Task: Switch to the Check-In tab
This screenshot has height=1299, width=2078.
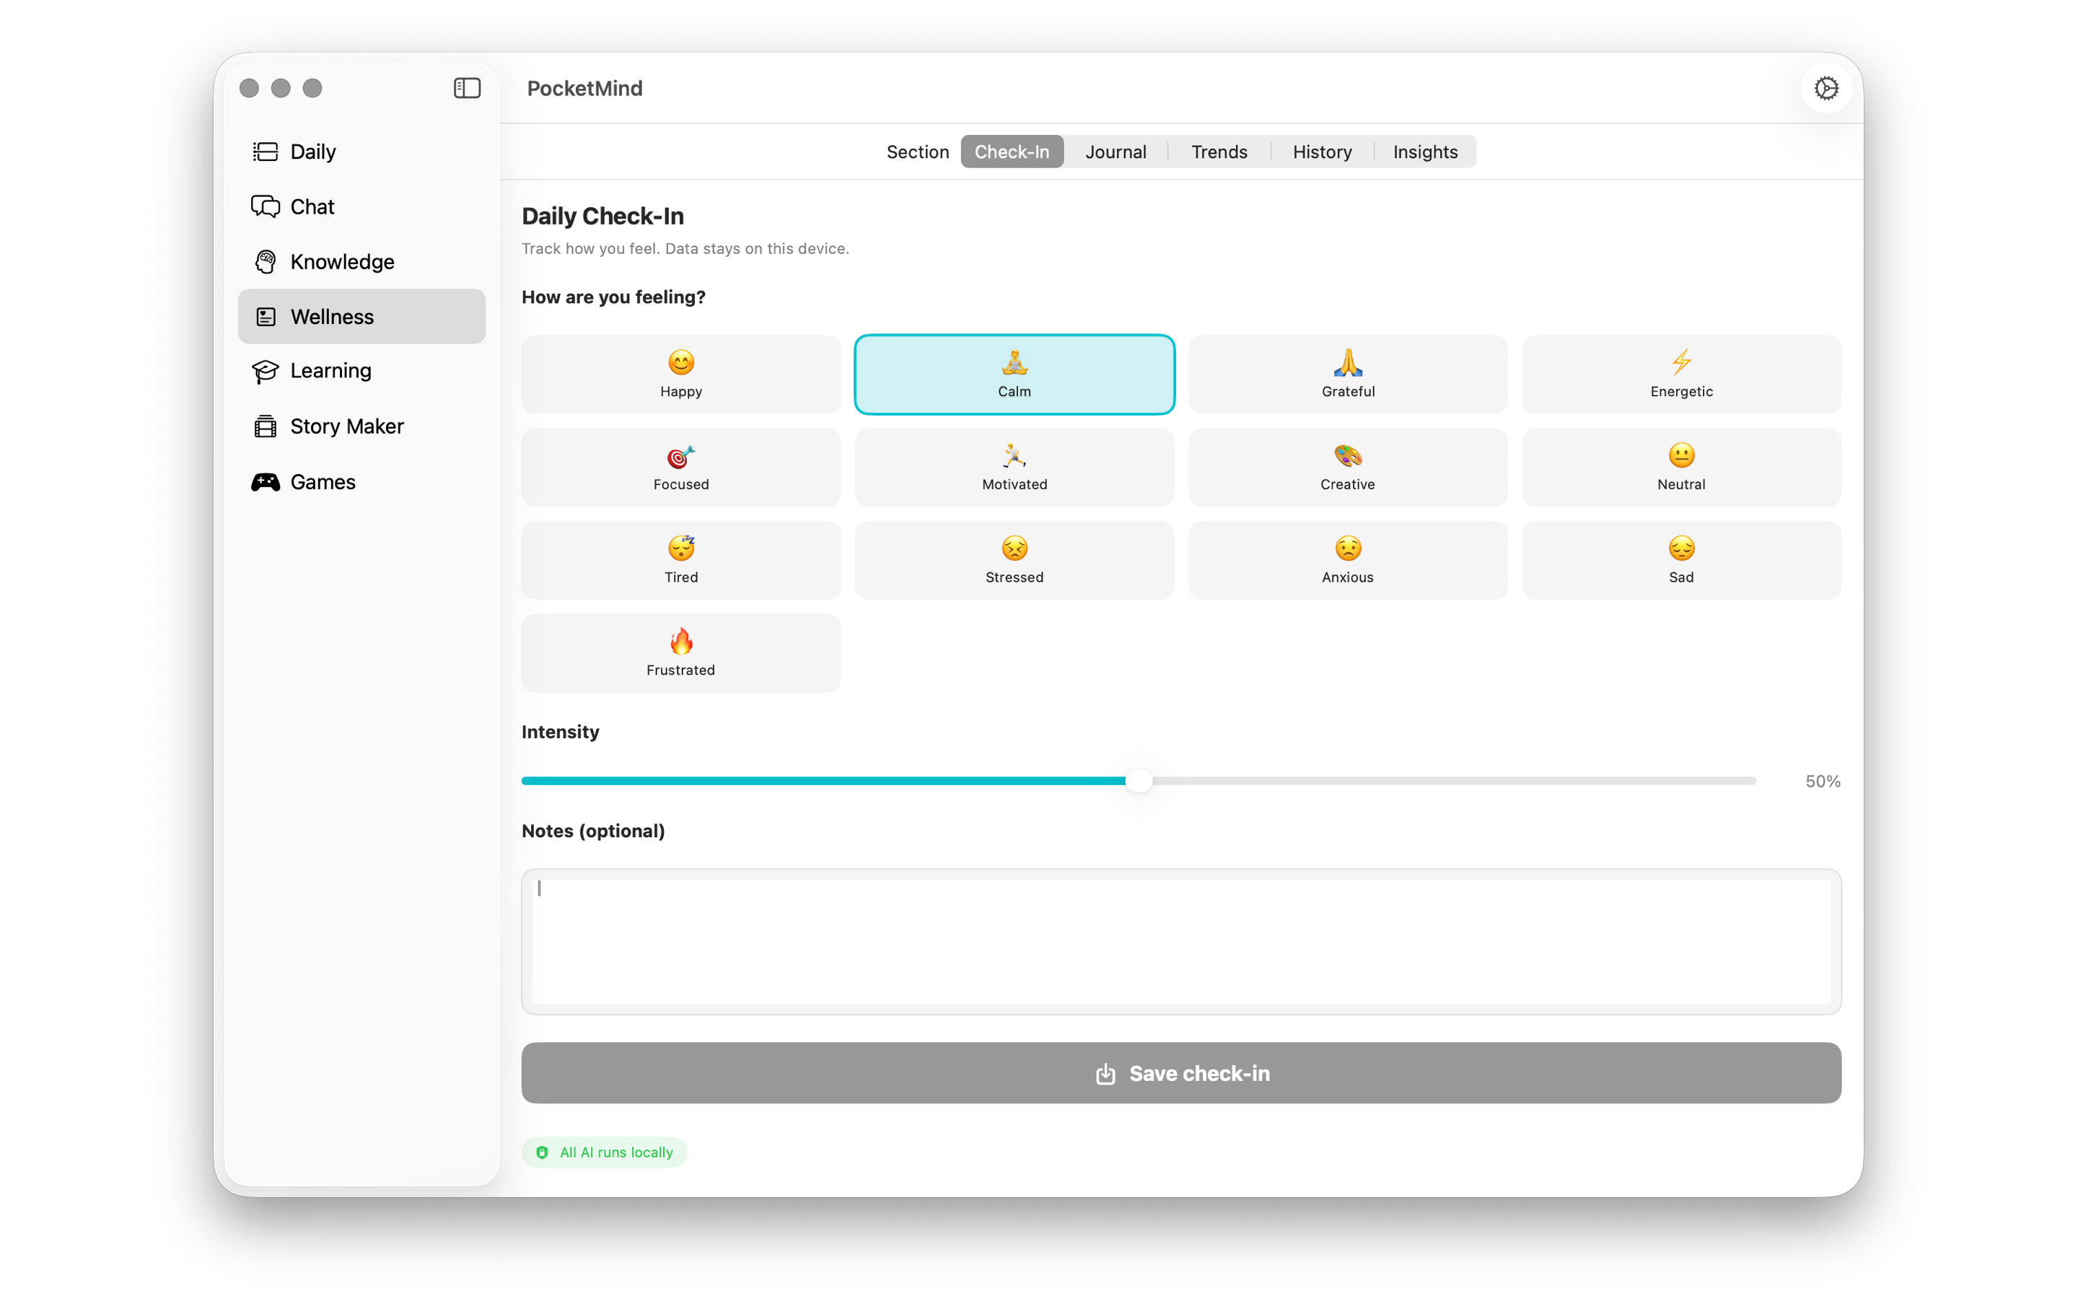Action: coord(1012,152)
